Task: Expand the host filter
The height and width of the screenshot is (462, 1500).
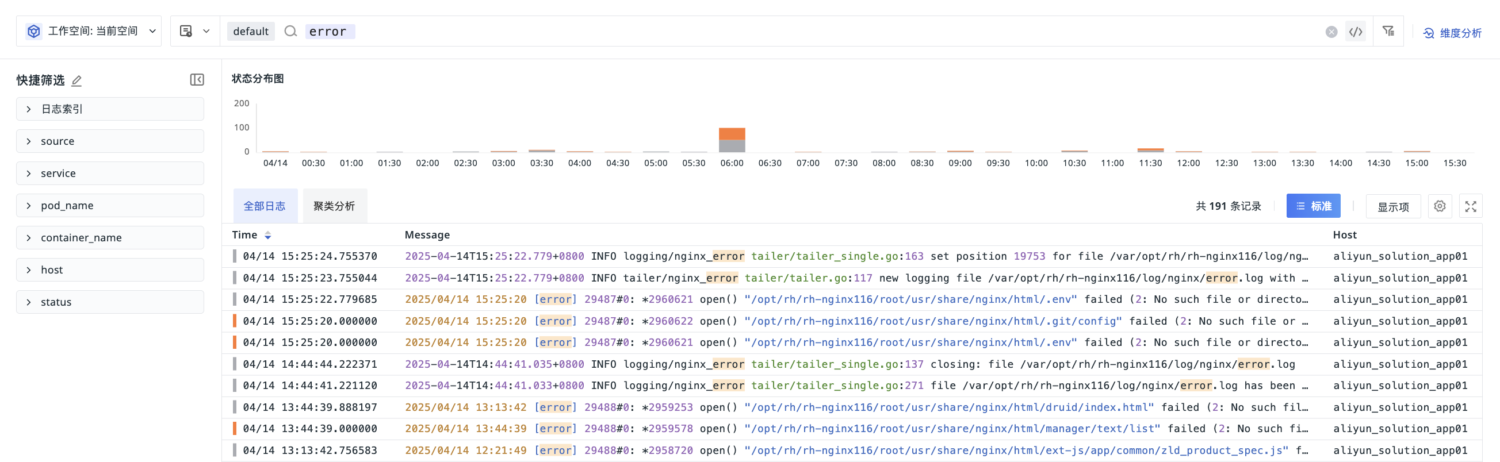Action: [x=110, y=269]
